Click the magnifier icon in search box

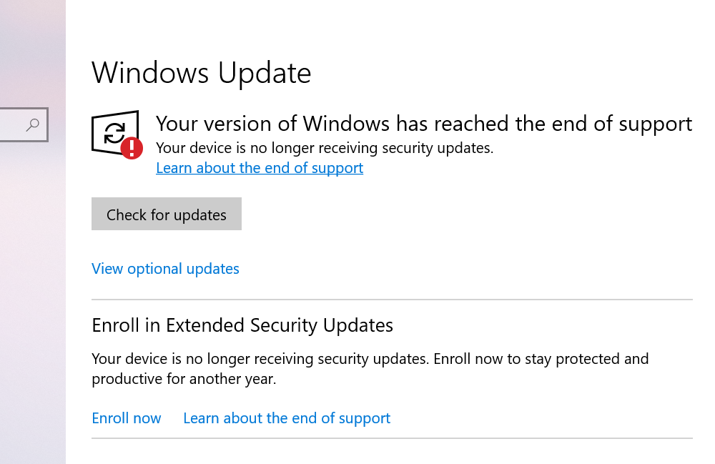(32, 125)
